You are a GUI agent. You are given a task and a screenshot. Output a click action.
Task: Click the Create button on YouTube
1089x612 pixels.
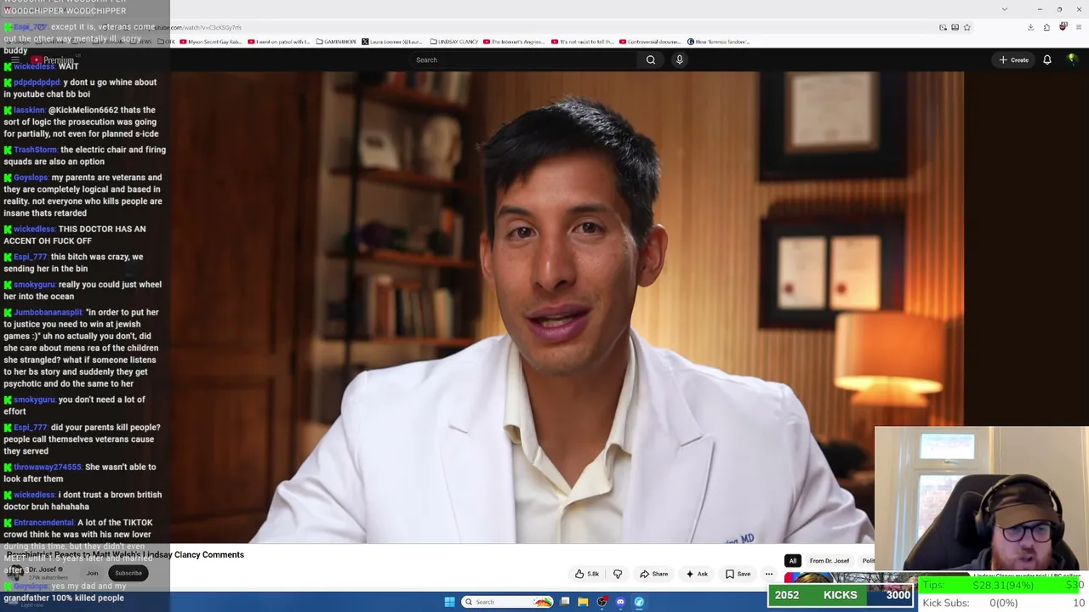pyautogui.click(x=1014, y=59)
